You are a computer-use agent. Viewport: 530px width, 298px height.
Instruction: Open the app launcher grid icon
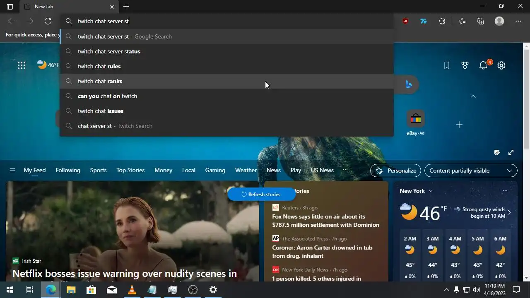[x=22, y=65]
